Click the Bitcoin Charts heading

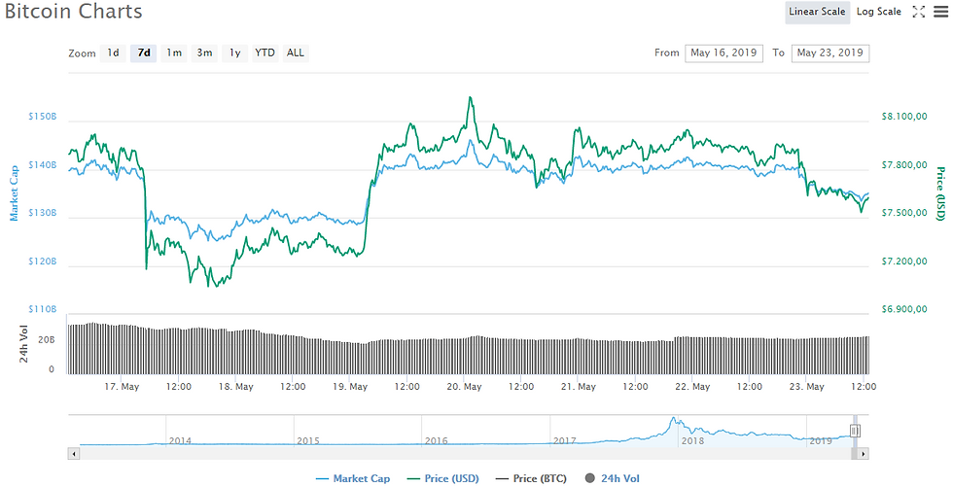[x=74, y=12]
